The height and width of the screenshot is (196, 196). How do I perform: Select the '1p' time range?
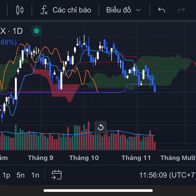[x=6, y=175]
